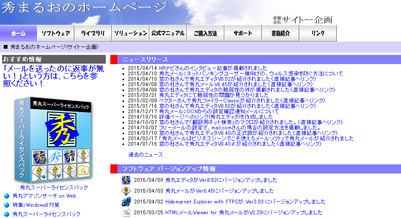Open the 秀丸エディタV8.50 窓の杜 news link
Image resolution: width=401 pixels, height=218 pixels.
click(x=237, y=106)
